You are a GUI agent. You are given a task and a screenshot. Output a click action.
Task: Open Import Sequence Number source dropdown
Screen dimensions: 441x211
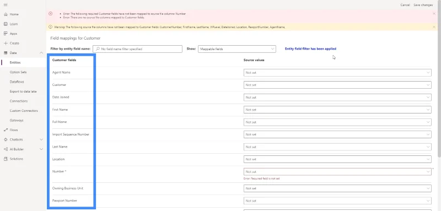(x=337, y=134)
